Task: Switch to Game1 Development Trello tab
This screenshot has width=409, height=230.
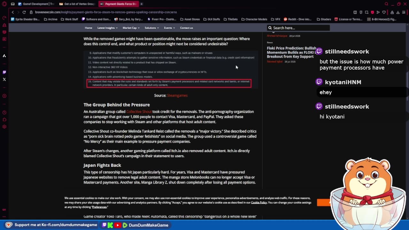Action: [36, 4]
